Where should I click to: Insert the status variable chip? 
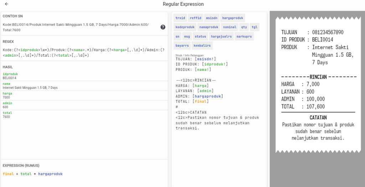click(x=200, y=36)
